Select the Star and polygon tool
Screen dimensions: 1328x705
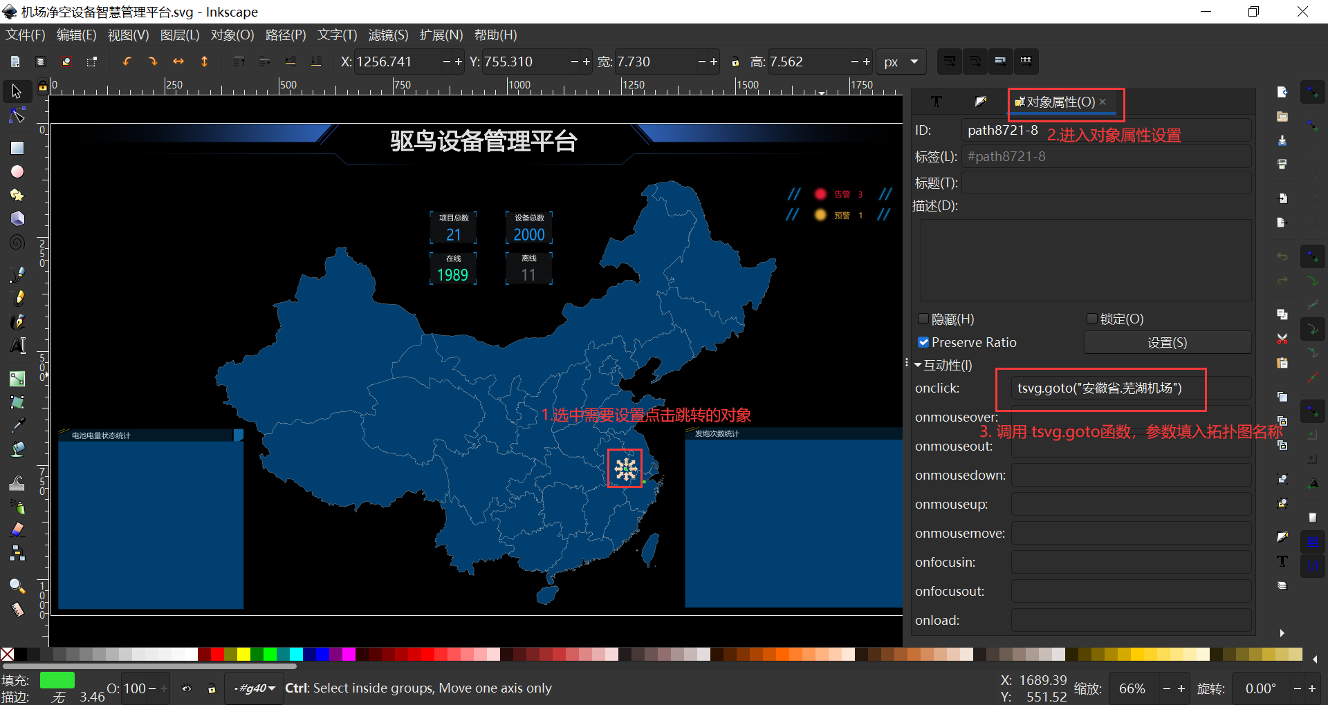17,195
